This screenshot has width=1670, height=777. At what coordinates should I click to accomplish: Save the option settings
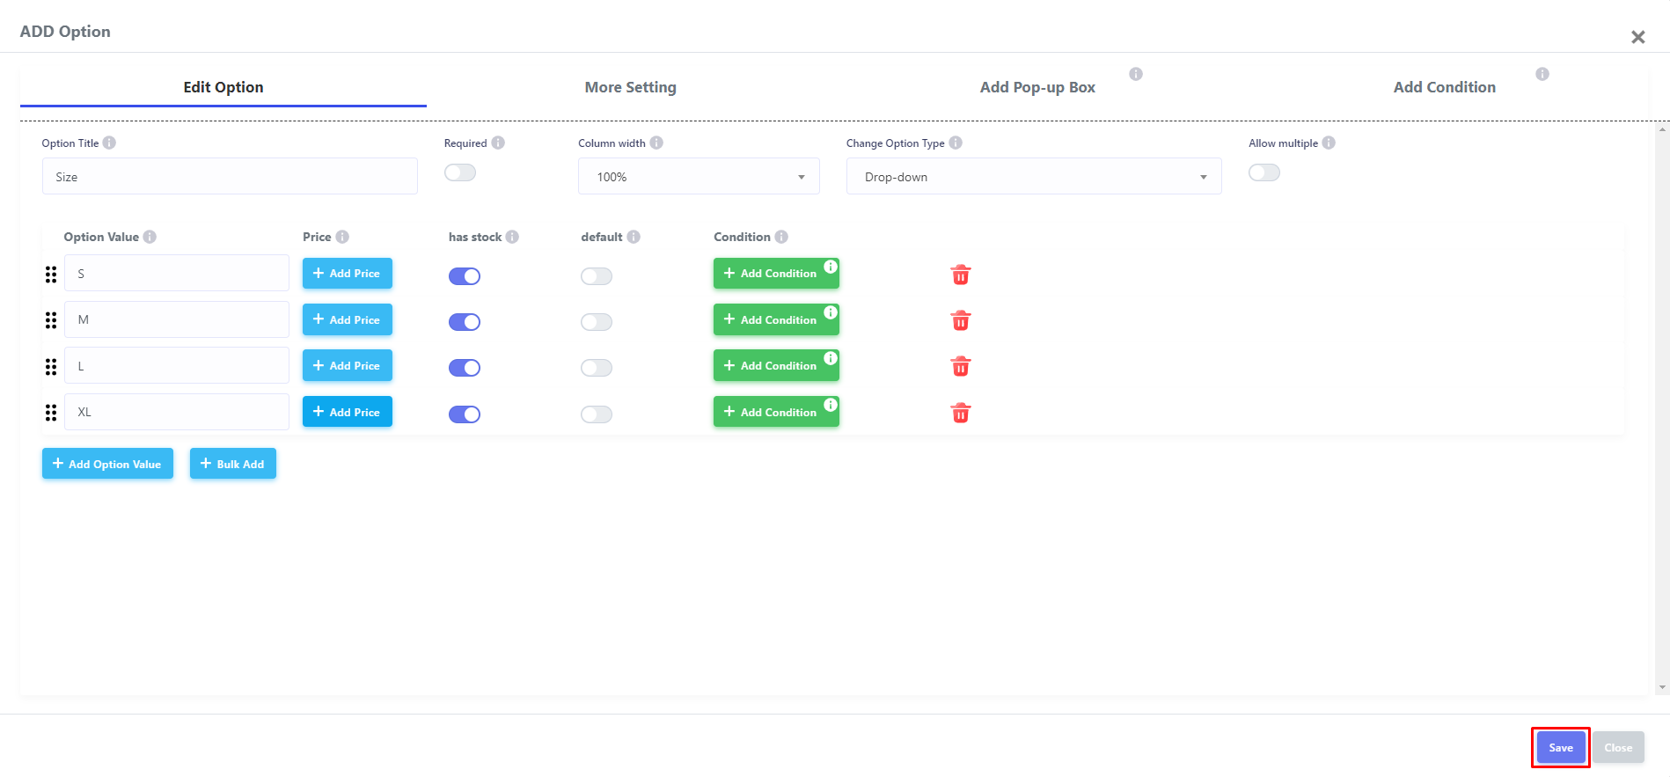(1561, 748)
